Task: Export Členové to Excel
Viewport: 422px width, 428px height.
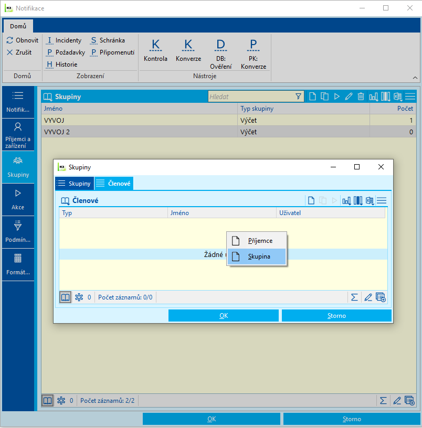Action: point(370,200)
